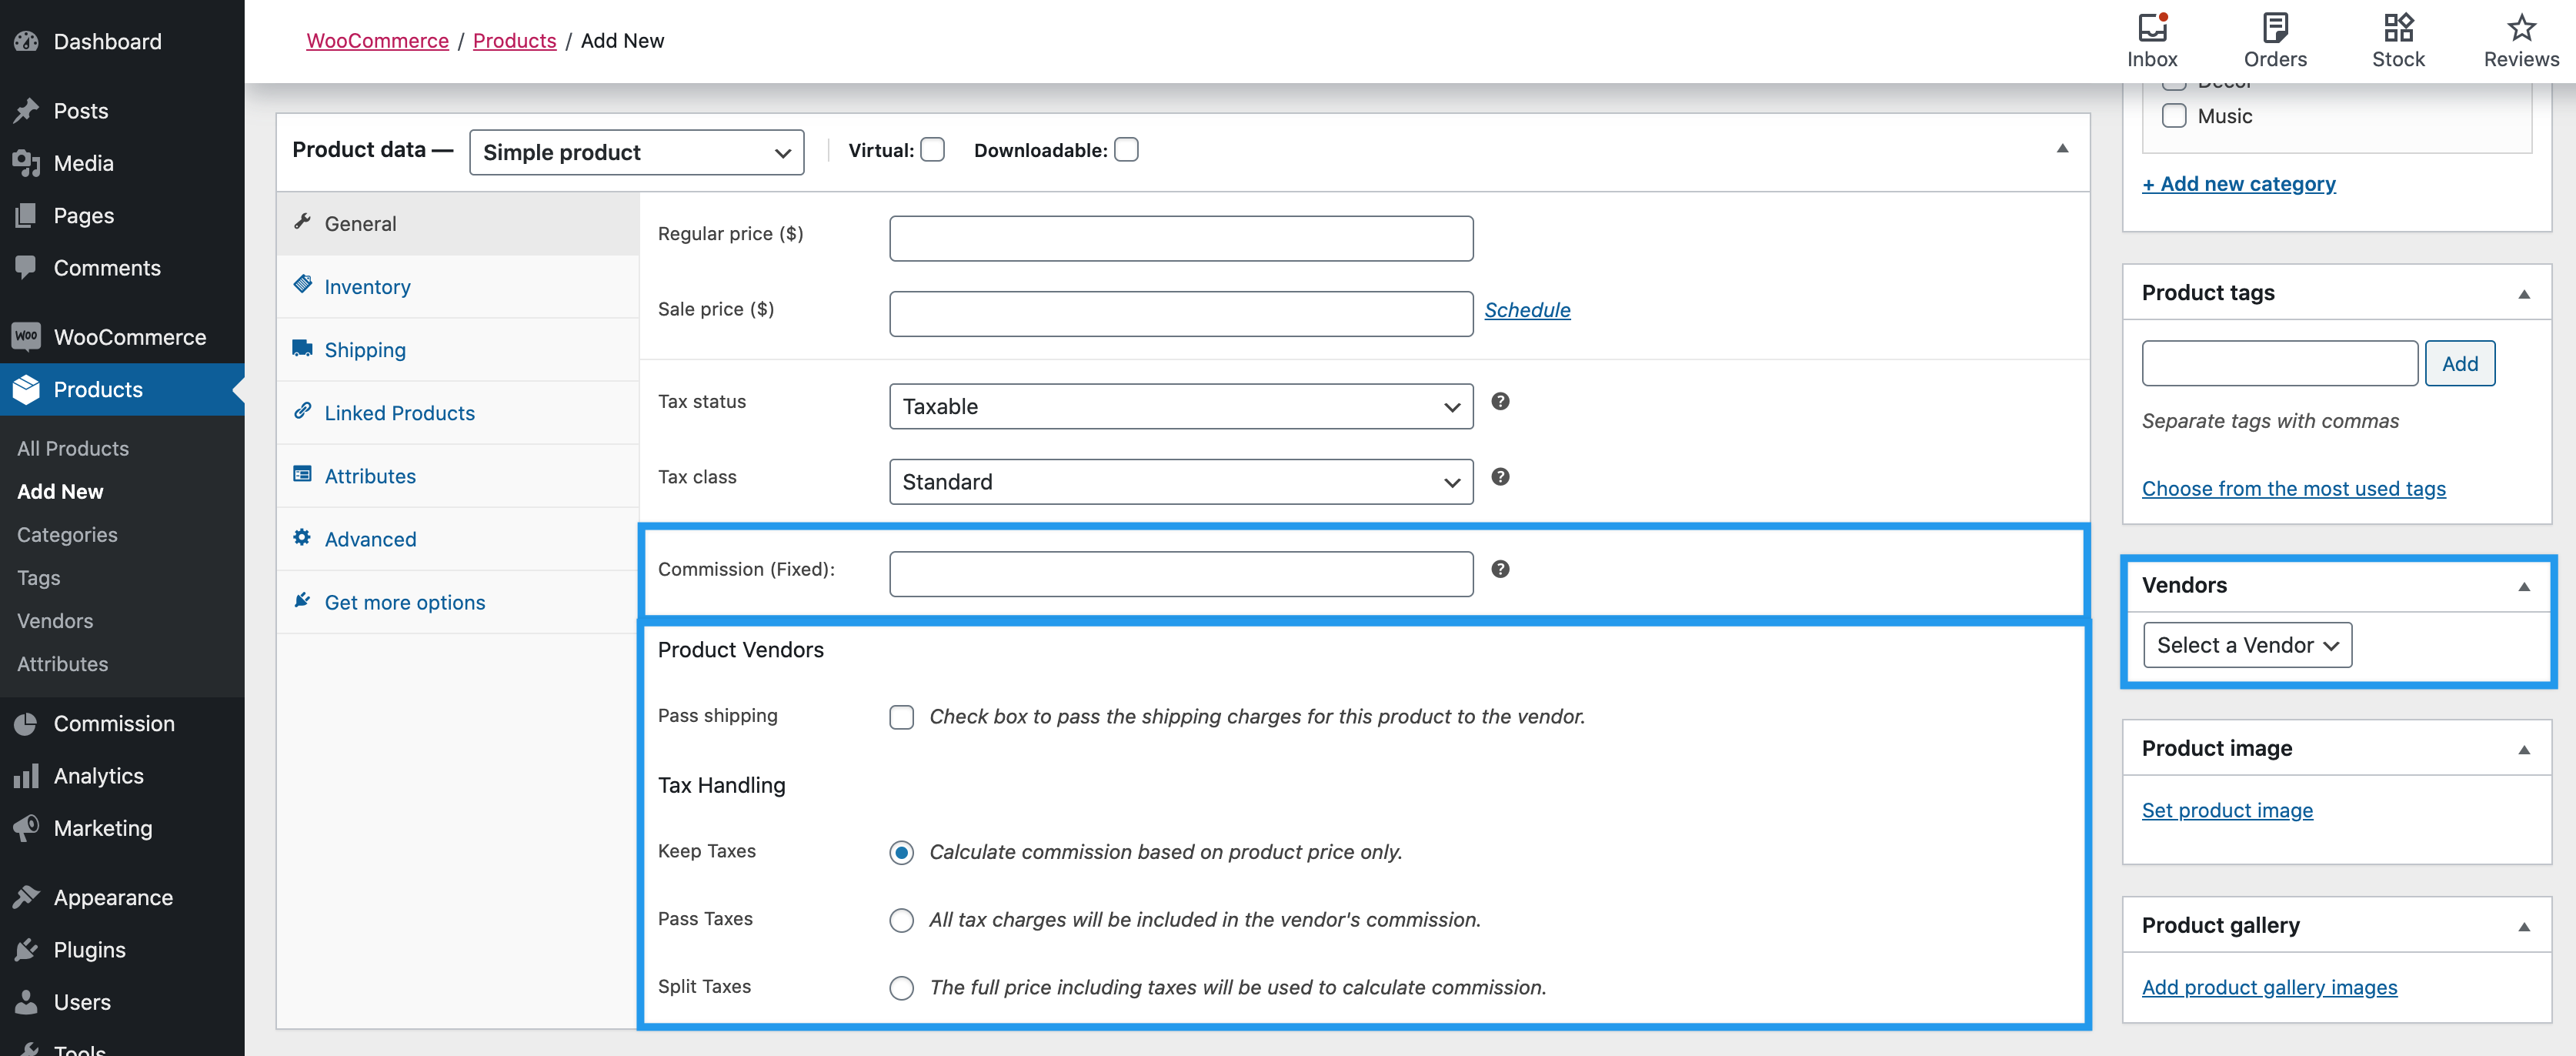This screenshot has height=1056, width=2576.
Task: Click the Set product image link
Action: click(2226, 810)
